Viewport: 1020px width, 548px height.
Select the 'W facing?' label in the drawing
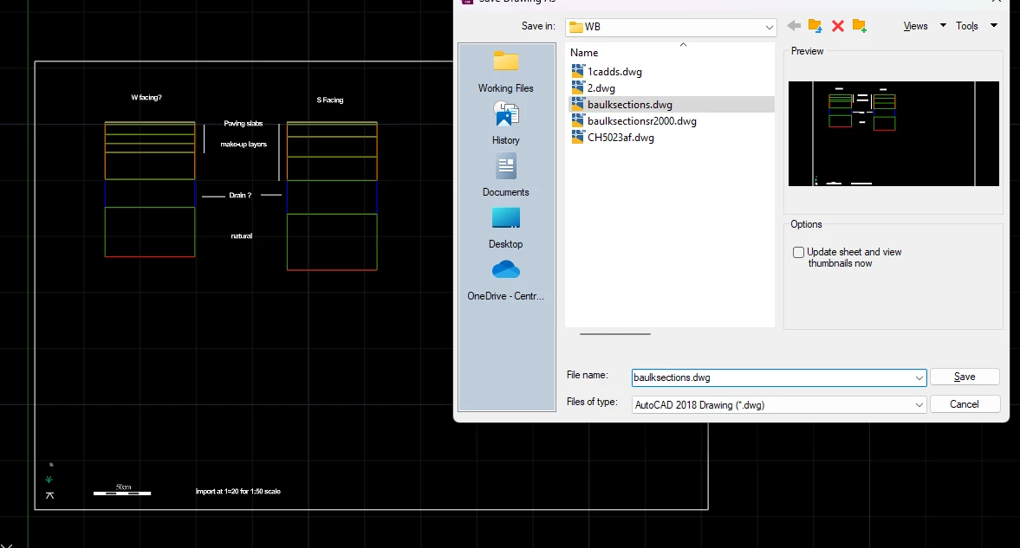[146, 98]
